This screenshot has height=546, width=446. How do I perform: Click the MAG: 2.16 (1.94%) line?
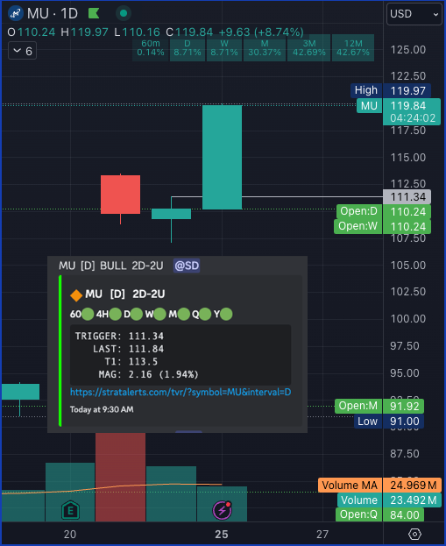click(x=148, y=374)
